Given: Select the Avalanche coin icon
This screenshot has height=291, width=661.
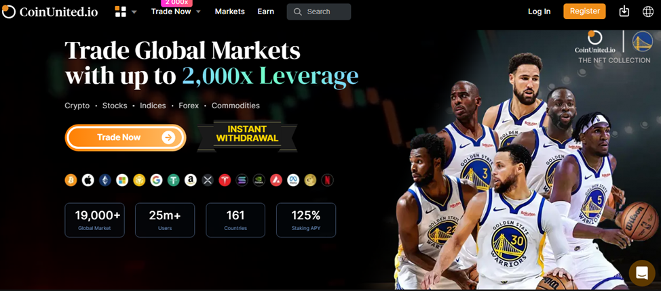Looking at the screenshot, I should tap(276, 181).
